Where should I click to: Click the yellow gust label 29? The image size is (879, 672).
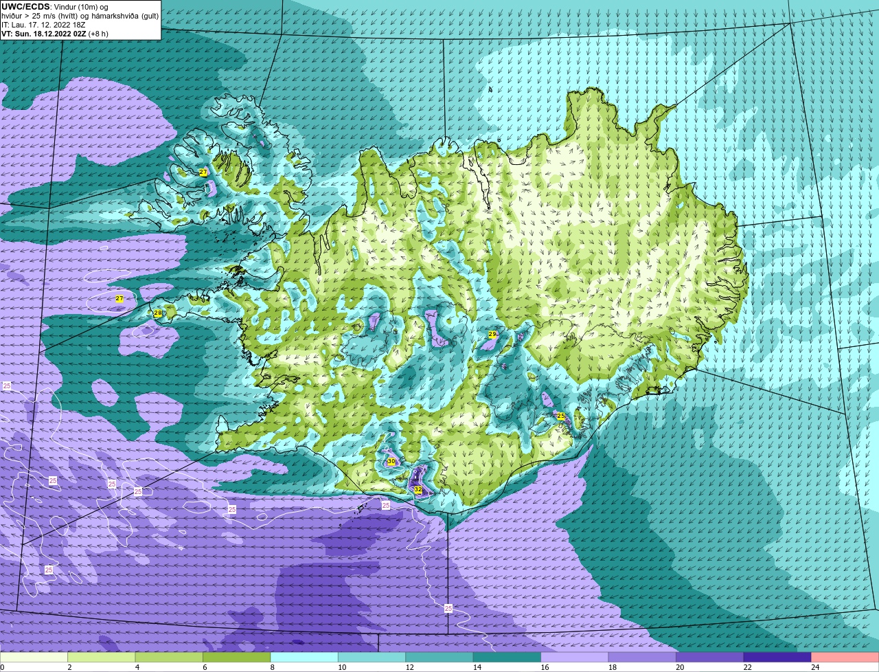pos(492,334)
